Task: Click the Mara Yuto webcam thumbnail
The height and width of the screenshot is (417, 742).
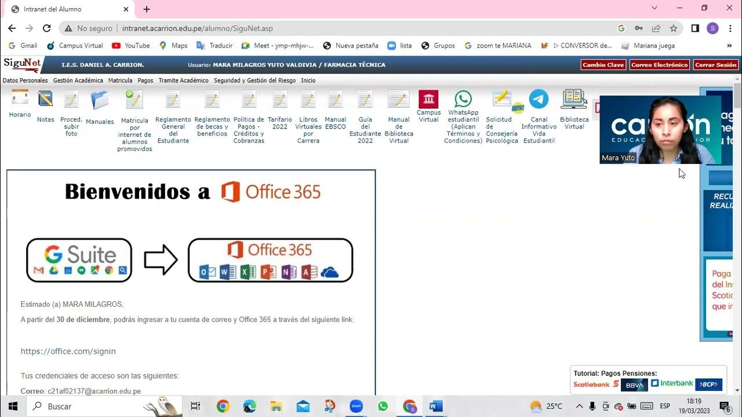Action: 660,130
